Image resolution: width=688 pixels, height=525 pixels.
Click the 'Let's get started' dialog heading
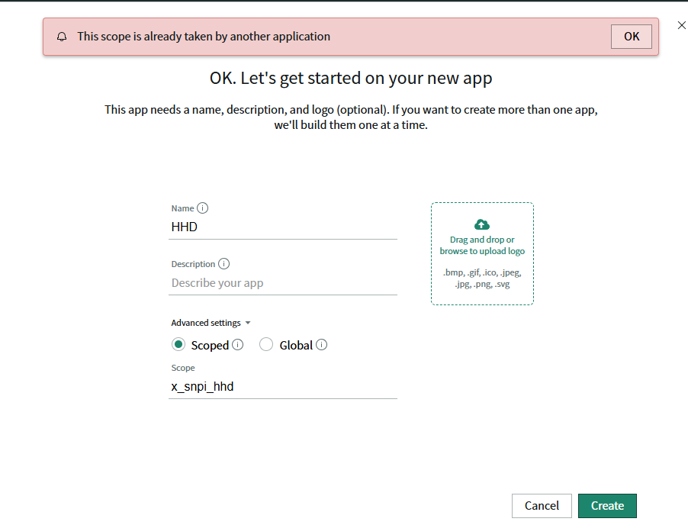click(351, 79)
